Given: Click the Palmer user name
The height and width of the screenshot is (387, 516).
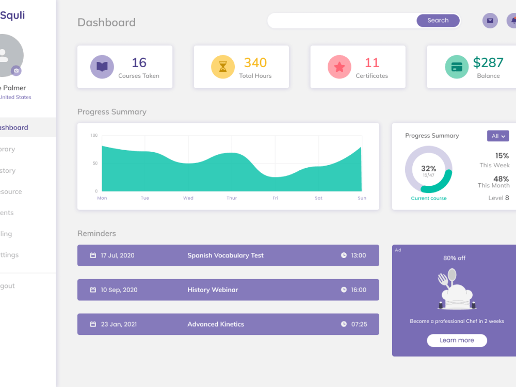Looking at the screenshot, I should [14, 88].
